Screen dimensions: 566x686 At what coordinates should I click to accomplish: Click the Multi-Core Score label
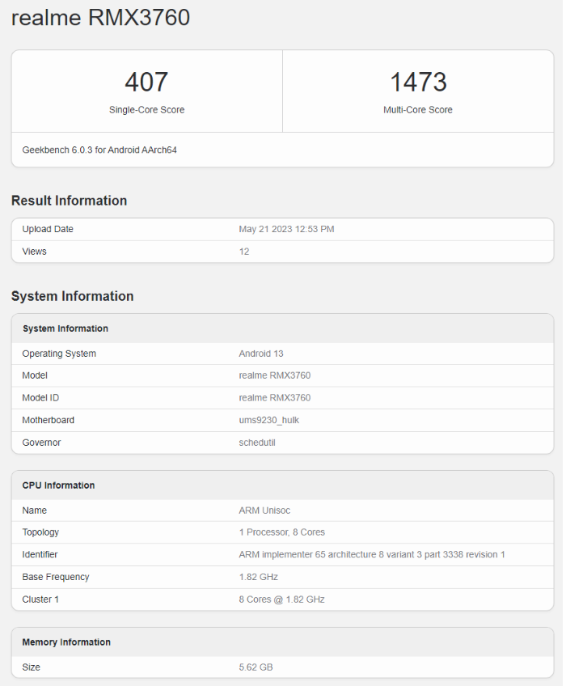coord(418,110)
